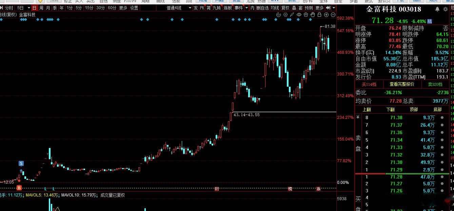Image resolution: width=454 pixels, height=211 pixels.
Task: Open chart settings gear icon above the chart
Action: click(285, 15)
